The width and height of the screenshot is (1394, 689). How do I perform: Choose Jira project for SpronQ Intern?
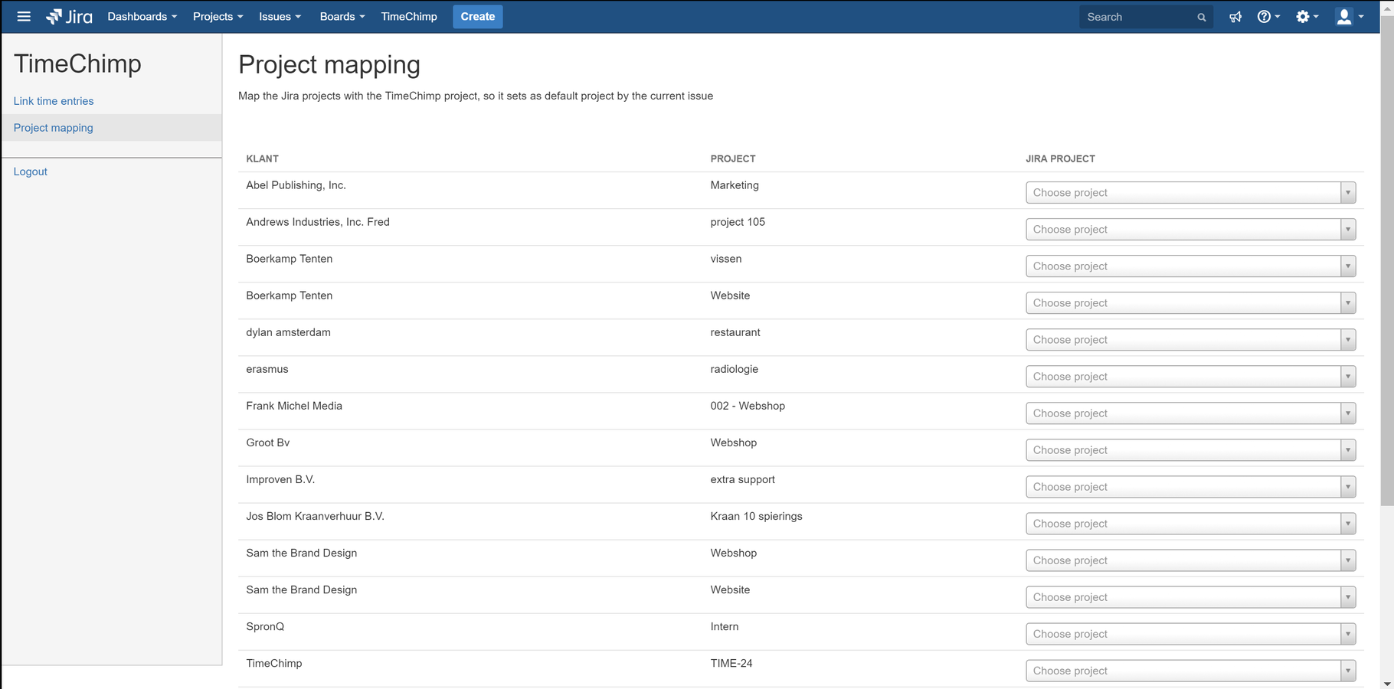(x=1190, y=634)
